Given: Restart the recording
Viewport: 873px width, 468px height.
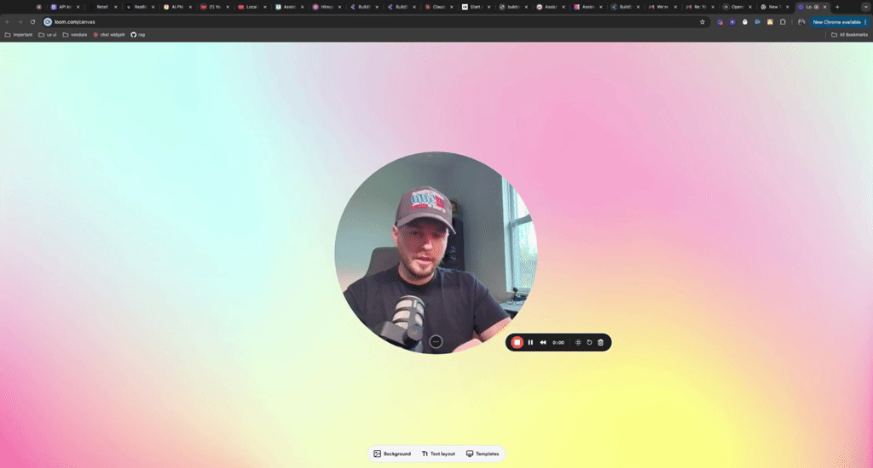Looking at the screenshot, I should click(x=589, y=342).
